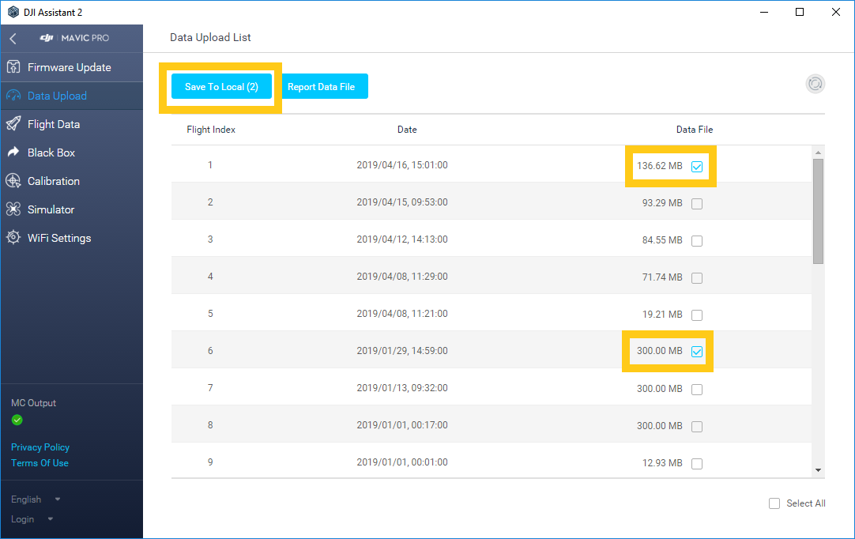This screenshot has width=855, height=539.
Task: Check the 19.21 MB data file checkbox
Action: (x=697, y=315)
